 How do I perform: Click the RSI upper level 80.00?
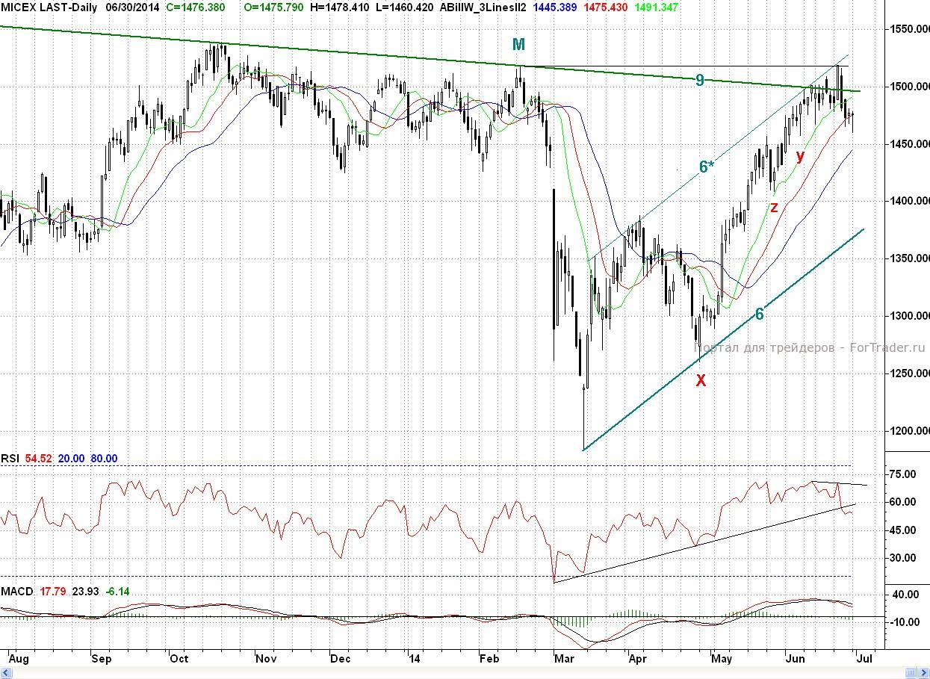[104, 459]
